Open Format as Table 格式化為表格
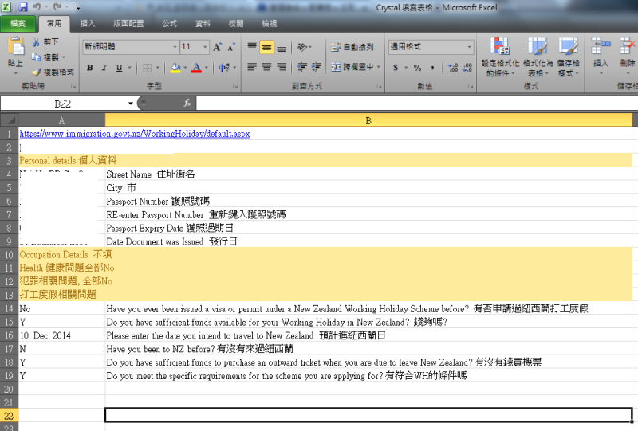 (538, 57)
